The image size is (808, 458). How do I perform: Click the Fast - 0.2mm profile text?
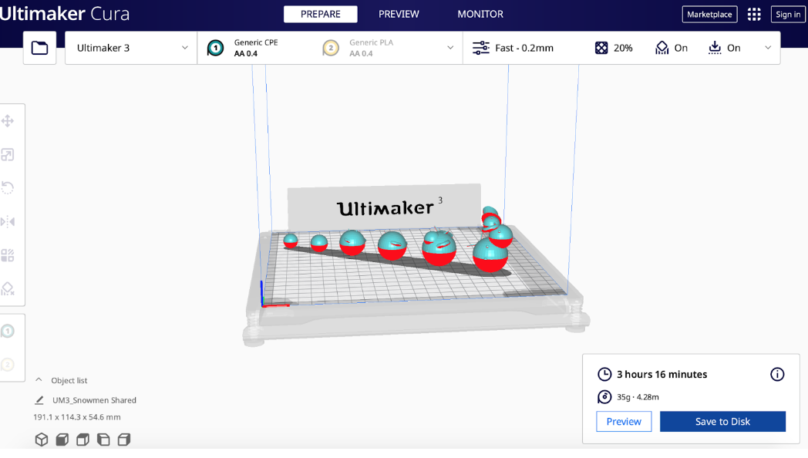524,48
